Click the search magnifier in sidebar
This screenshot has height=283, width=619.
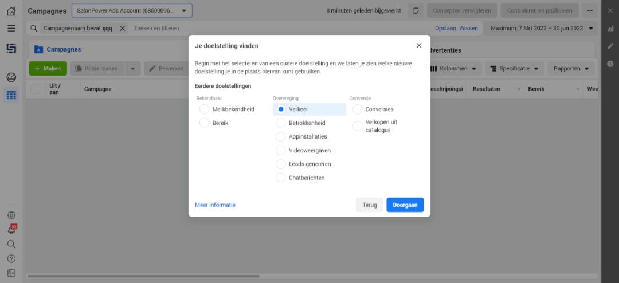[x=11, y=244]
